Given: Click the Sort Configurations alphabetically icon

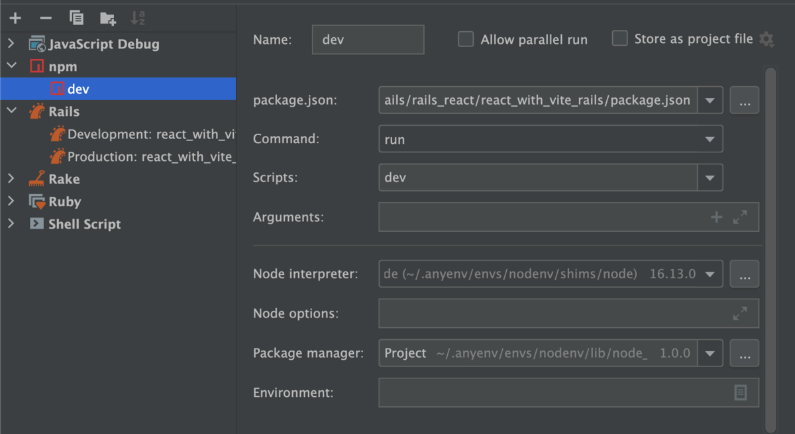Looking at the screenshot, I should click(x=138, y=18).
